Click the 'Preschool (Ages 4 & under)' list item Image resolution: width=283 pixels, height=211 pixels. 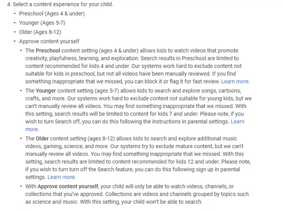(52, 14)
